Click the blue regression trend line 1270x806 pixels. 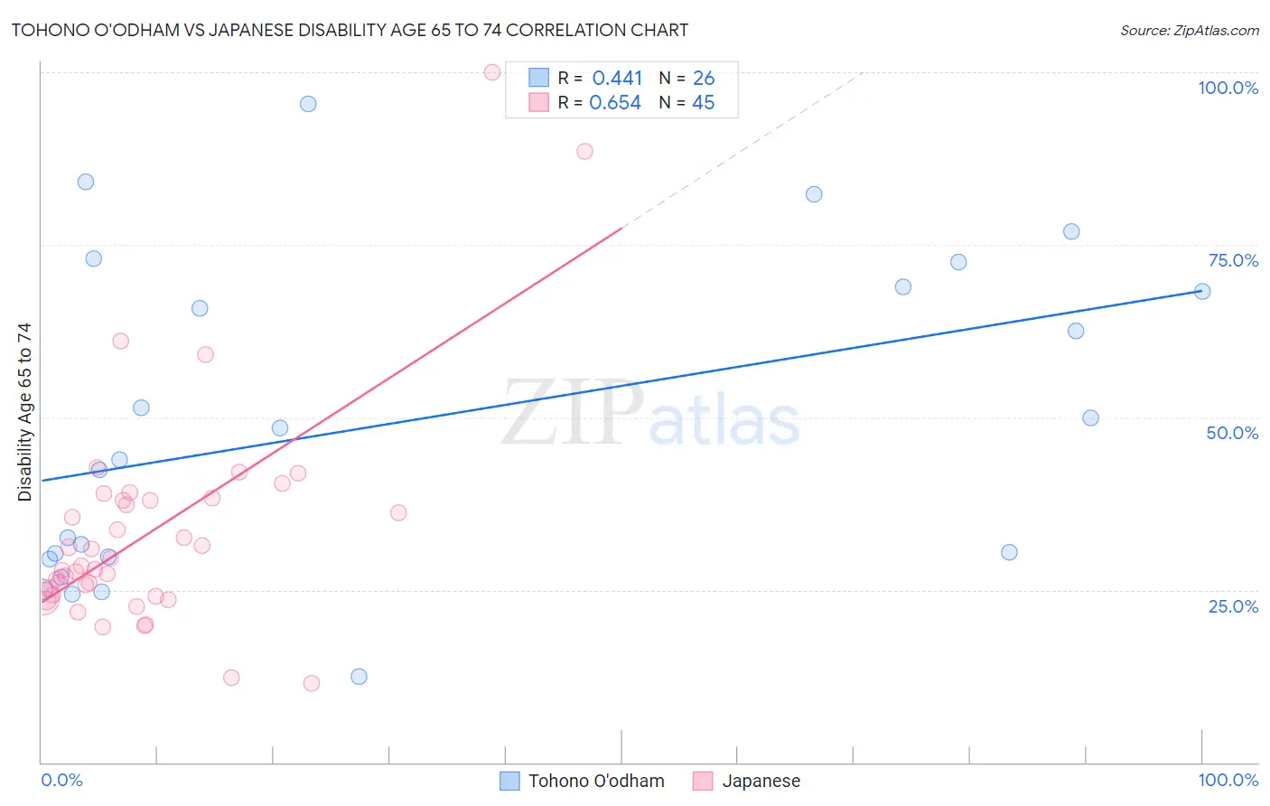[621, 386]
